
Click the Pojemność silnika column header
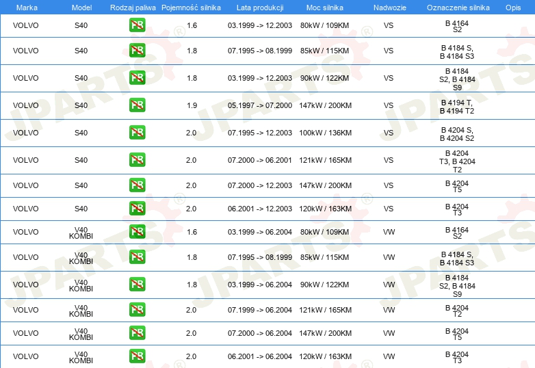[191, 7]
